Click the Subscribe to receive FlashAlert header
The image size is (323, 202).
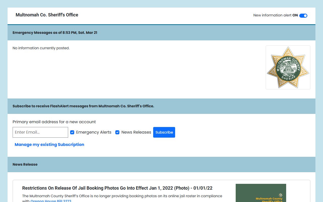coord(83,106)
